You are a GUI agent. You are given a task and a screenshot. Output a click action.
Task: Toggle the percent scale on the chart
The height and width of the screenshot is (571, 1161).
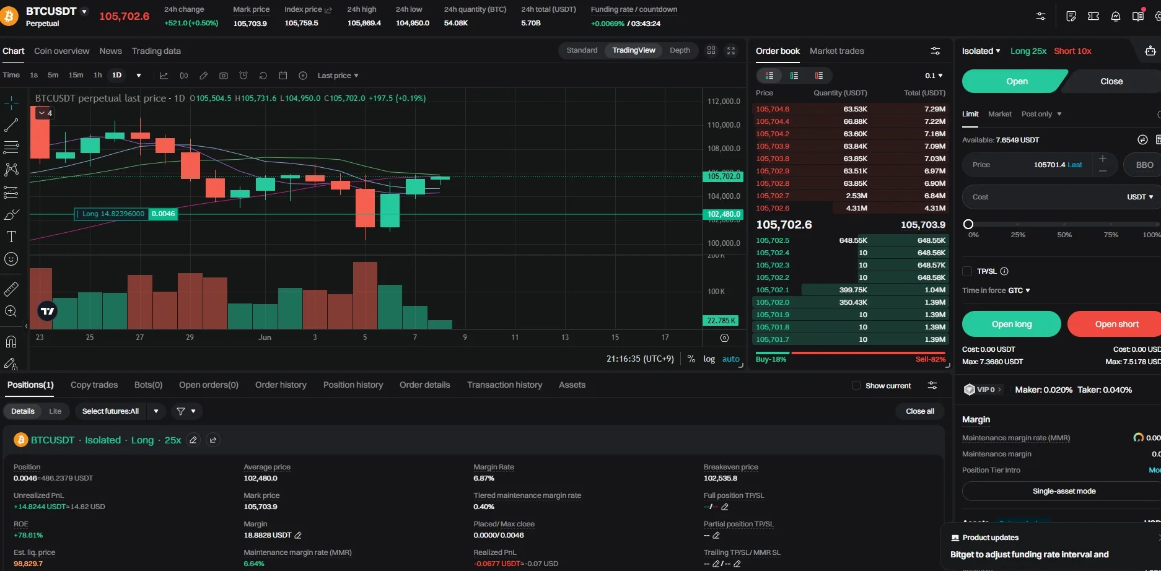click(691, 359)
